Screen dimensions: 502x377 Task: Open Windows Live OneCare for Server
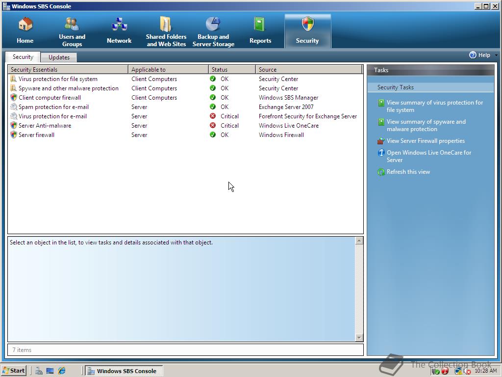(x=429, y=156)
